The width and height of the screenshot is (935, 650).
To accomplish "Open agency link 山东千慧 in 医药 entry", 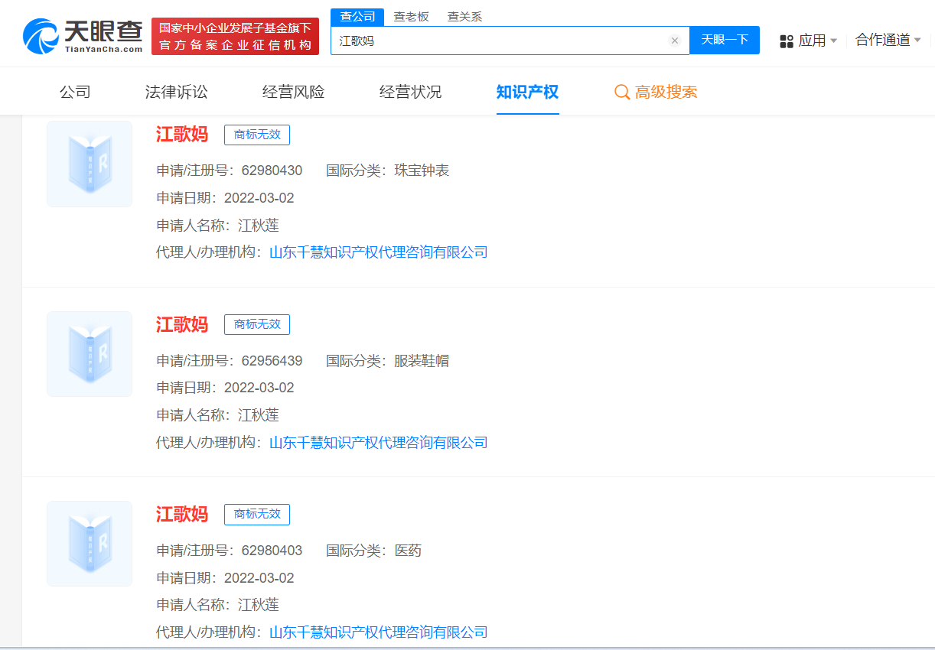I will 379,632.
